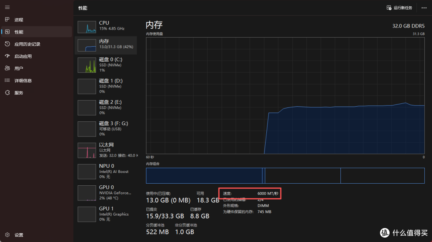
Task: Click the 522 MB paged pool value
Action: pos(157,232)
